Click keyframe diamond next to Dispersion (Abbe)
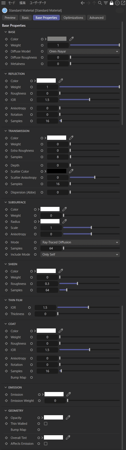The width and height of the screenshot is (126, 450). pos(6,192)
